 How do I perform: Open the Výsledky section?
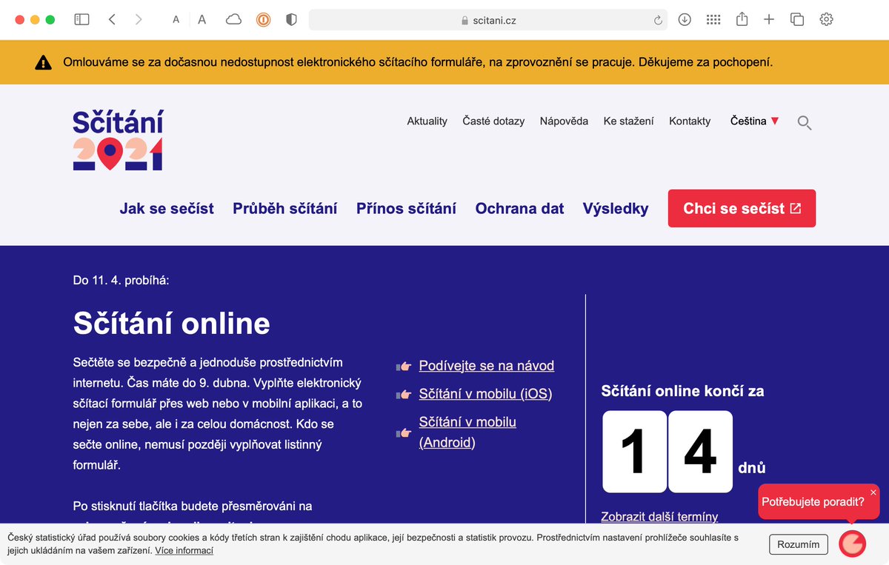pos(616,209)
